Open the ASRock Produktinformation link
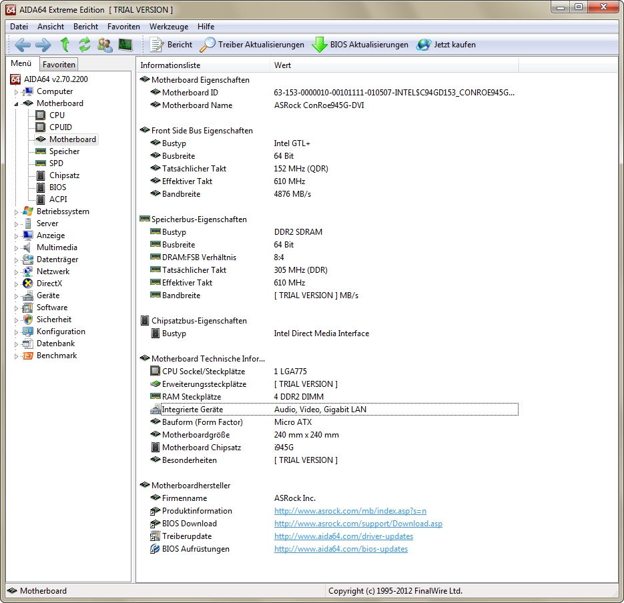Viewport: 624px width, 603px height. click(x=350, y=511)
